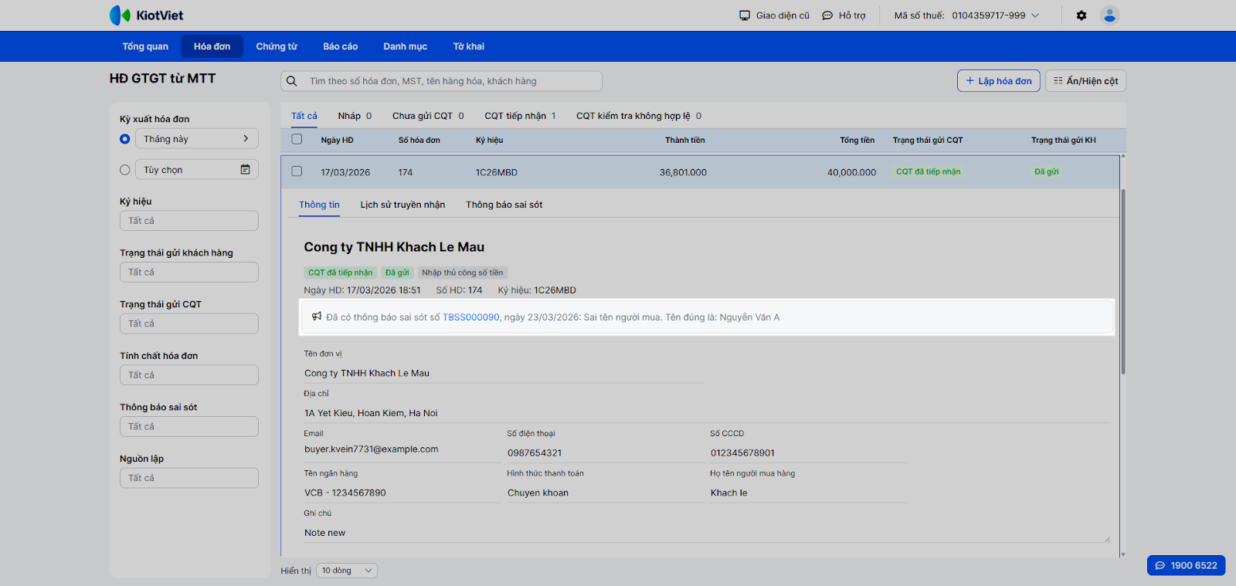The image size is (1236, 586).
Task: Select the CQT tiếp nhận tab
Action: pos(520,116)
